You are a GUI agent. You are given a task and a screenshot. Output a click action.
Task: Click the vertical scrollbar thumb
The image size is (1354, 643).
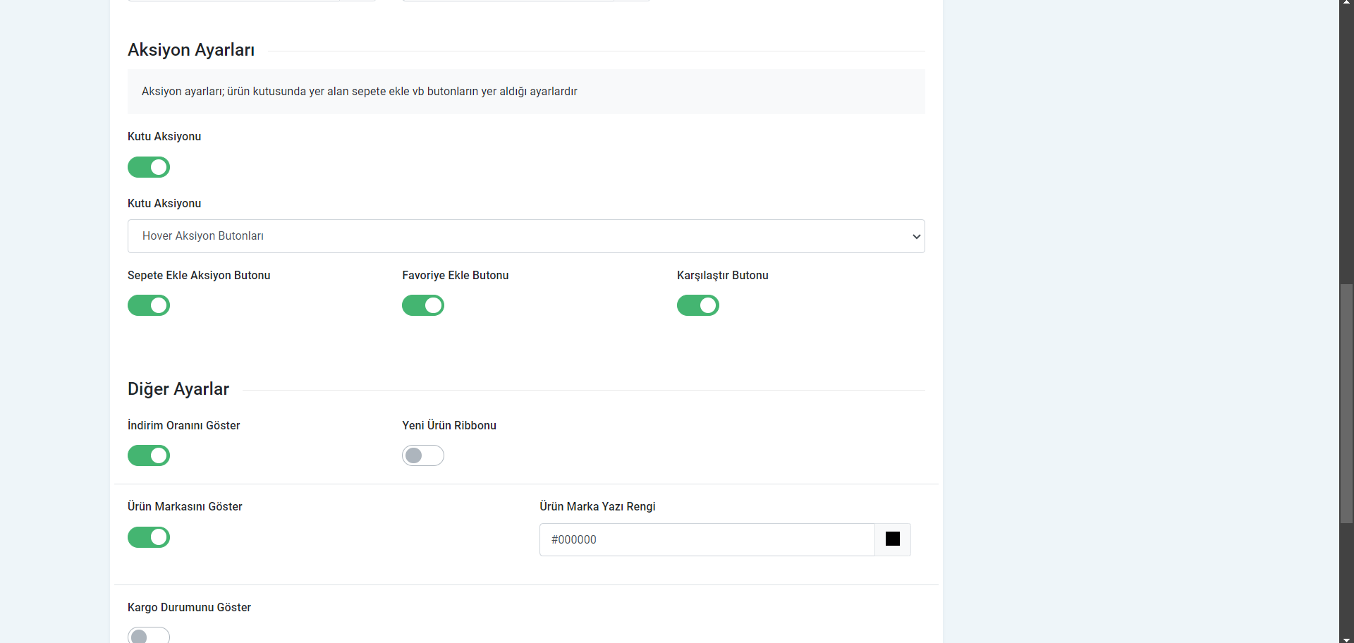point(1346,403)
